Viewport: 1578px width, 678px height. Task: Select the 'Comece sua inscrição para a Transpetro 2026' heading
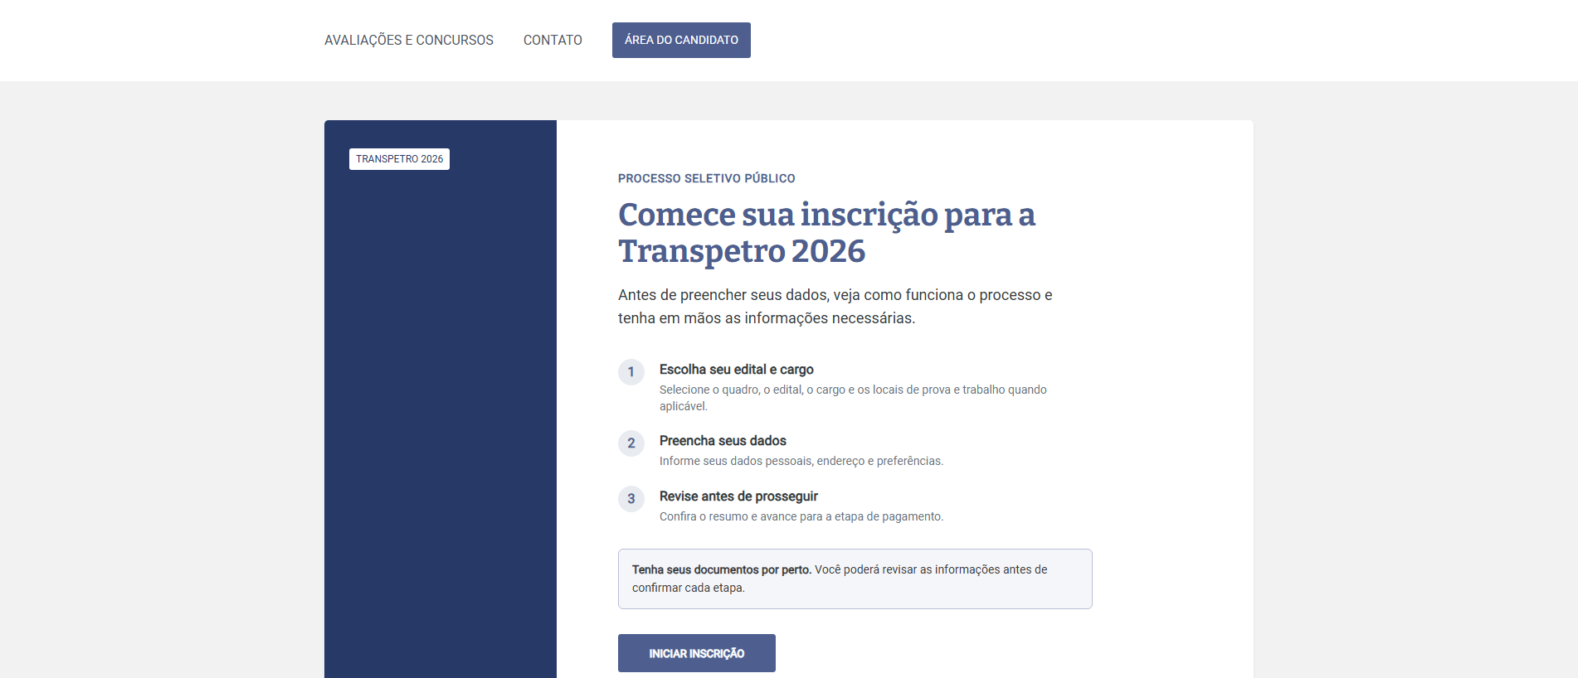(x=826, y=233)
